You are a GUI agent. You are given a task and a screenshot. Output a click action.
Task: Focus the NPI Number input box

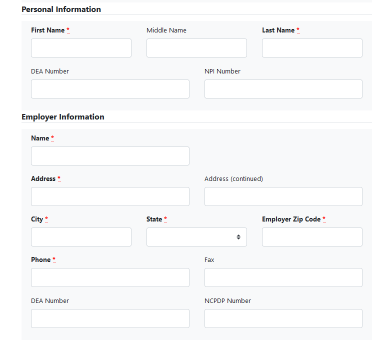click(x=283, y=89)
